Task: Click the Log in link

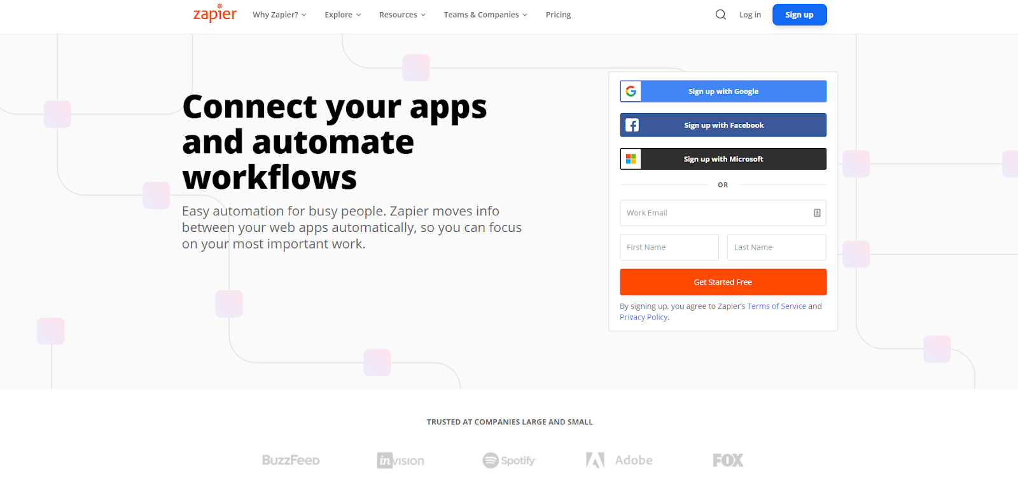Action: point(750,15)
